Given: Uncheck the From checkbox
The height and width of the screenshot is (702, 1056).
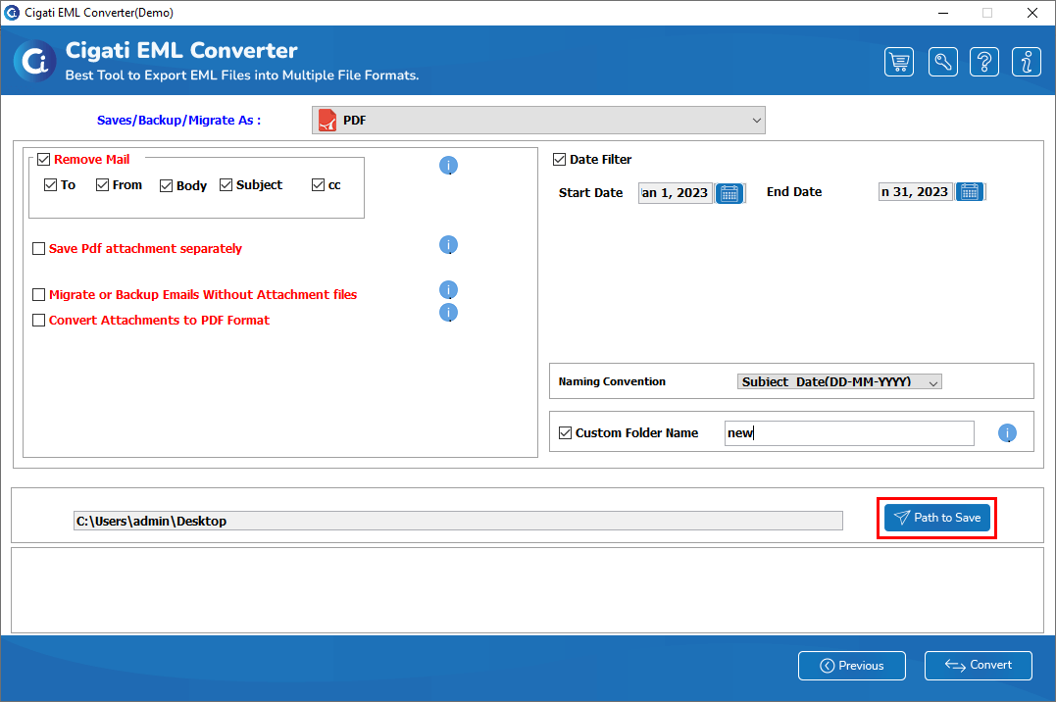Looking at the screenshot, I should pos(102,184).
